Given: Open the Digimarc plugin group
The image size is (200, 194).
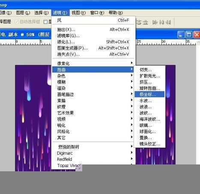Looking at the screenshot, I should [93, 153].
